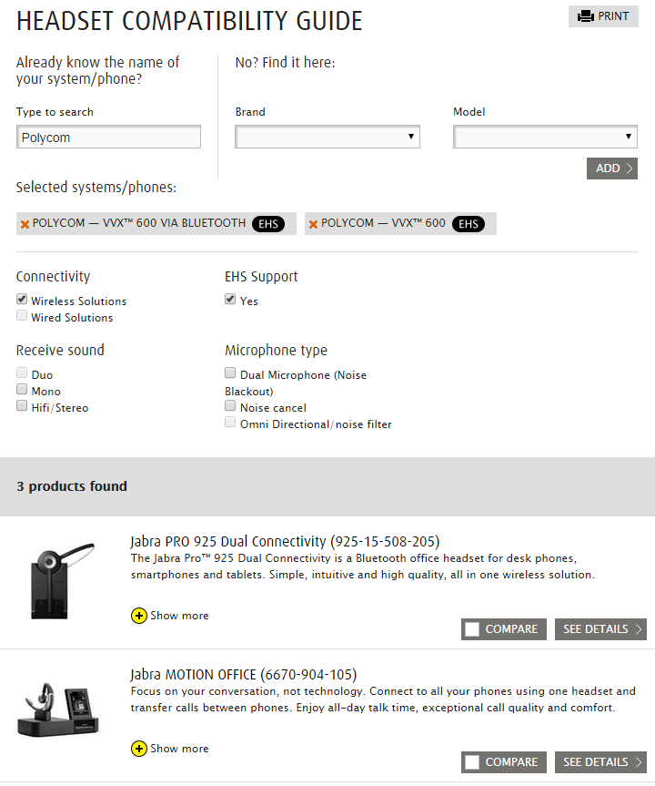Enable the Duo receive sound filter
This screenshot has width=655, height=786.
(22, 373)
